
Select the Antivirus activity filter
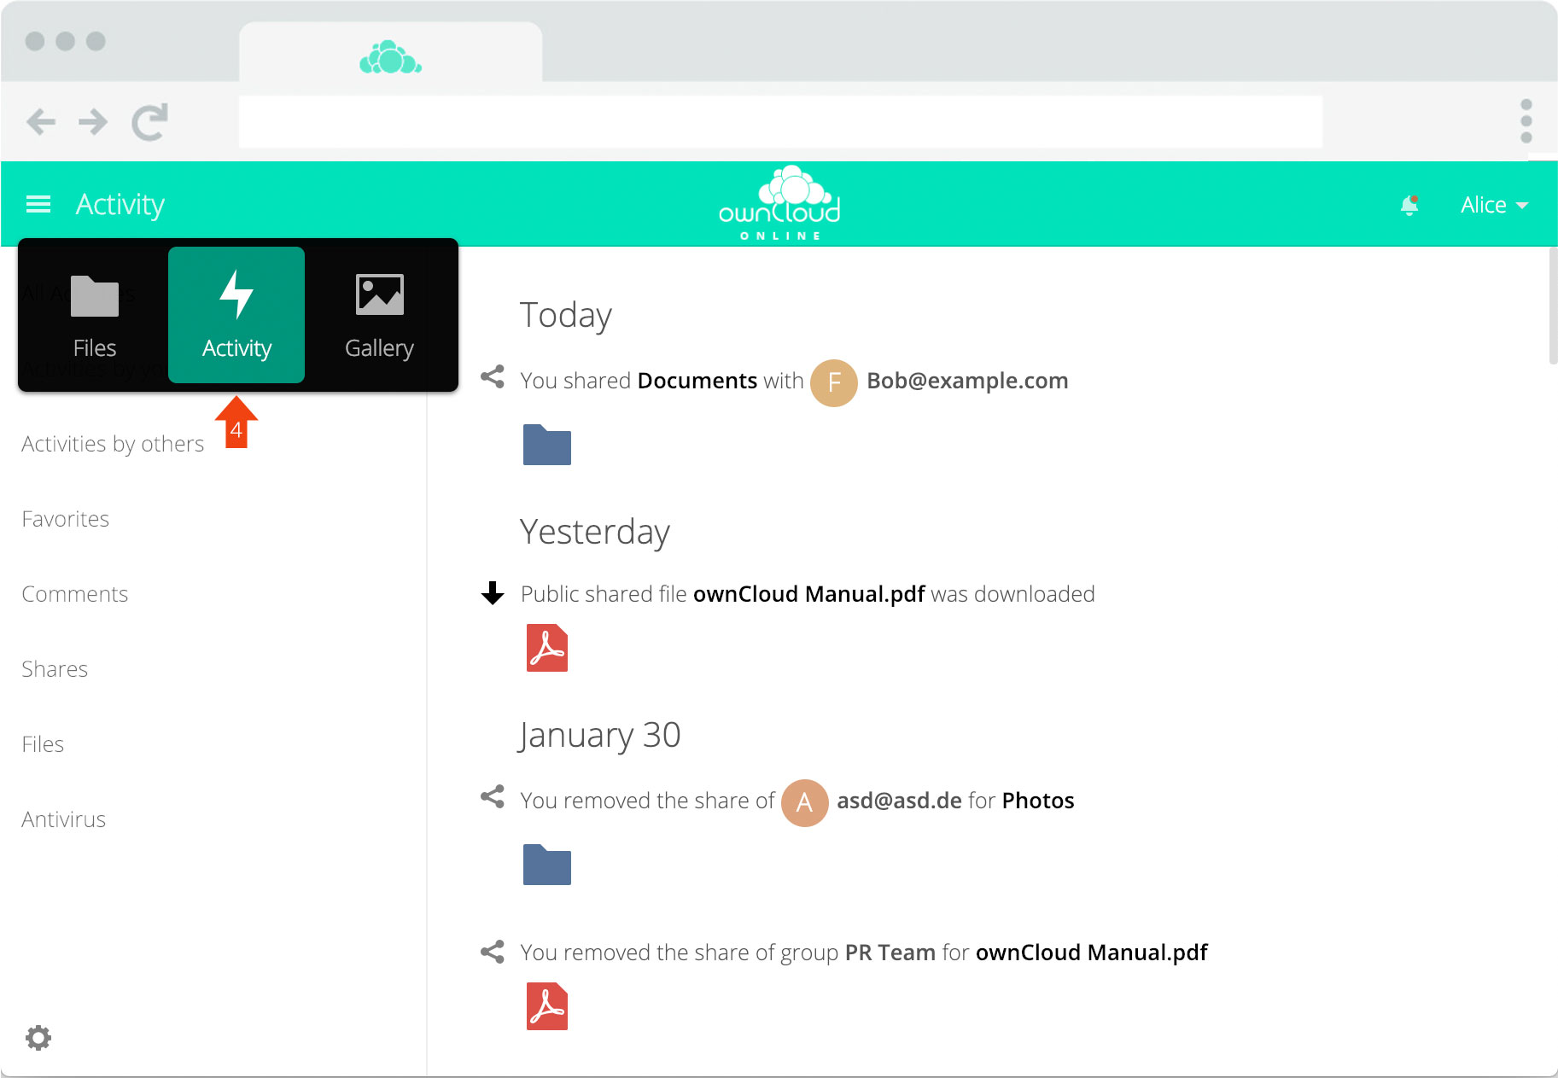click(64, 819)
